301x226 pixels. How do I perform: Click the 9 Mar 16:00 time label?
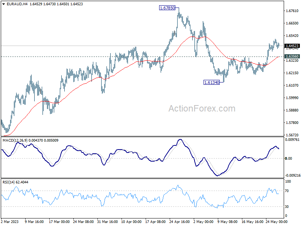[x=34, y=222]
